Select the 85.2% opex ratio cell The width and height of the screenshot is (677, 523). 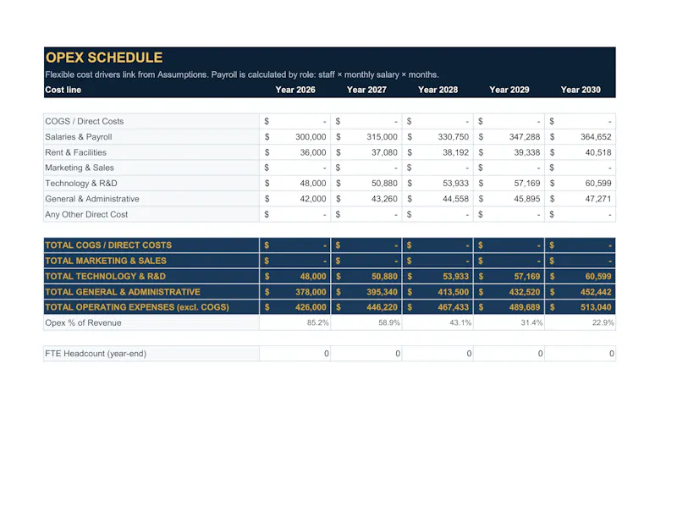pyautogui.click(x=294, y=322)
